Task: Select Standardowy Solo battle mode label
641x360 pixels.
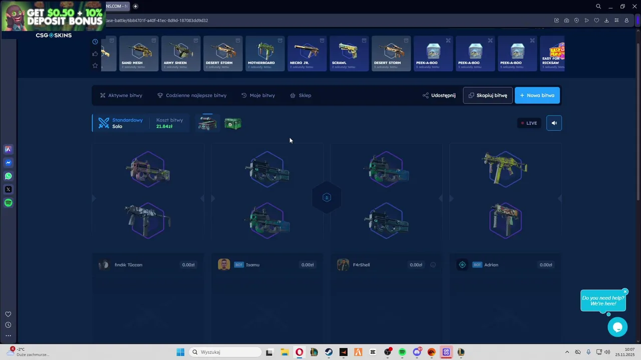Action: (121, 123)
